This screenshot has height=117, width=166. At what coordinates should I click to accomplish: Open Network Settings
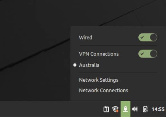99,80
